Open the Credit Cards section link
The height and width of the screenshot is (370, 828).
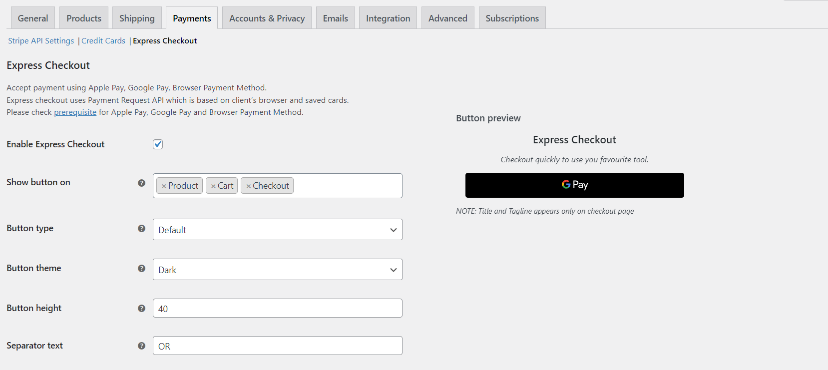(x=103, y=41)
